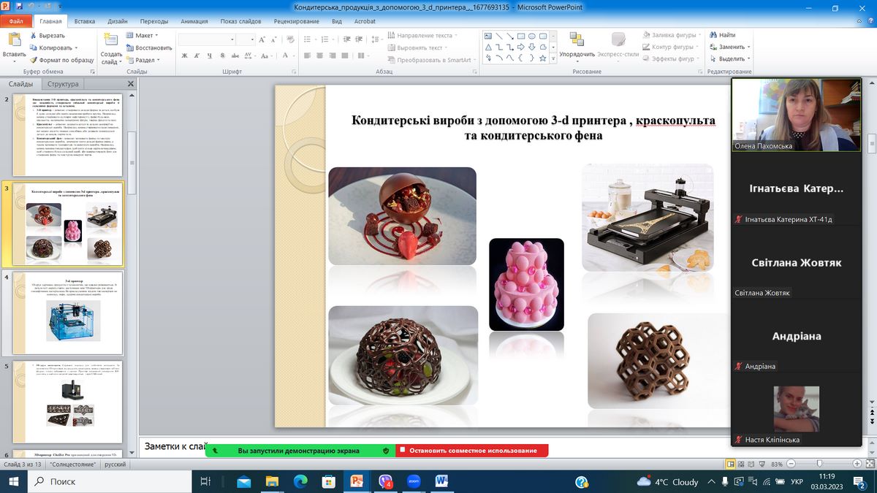Switch to the Структура outline tab
877x493 pixels.
coord(63,84)
